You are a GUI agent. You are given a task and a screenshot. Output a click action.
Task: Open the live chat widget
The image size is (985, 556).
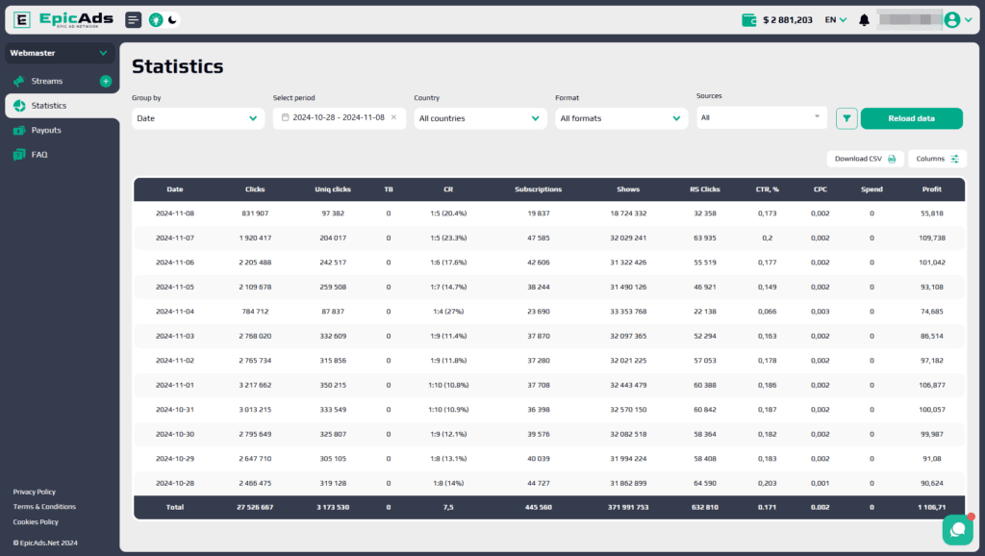coord(957,530)
